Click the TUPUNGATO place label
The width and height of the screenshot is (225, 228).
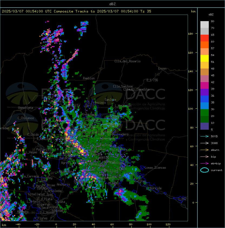[x=44, y=188]
